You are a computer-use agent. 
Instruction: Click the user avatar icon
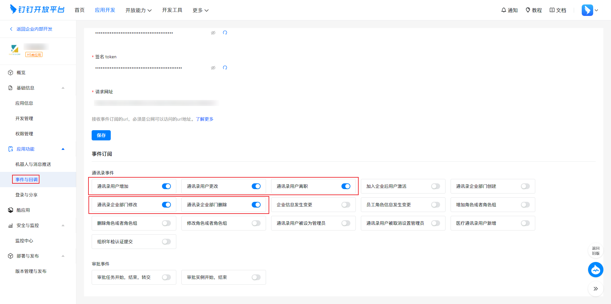point(587,10)
